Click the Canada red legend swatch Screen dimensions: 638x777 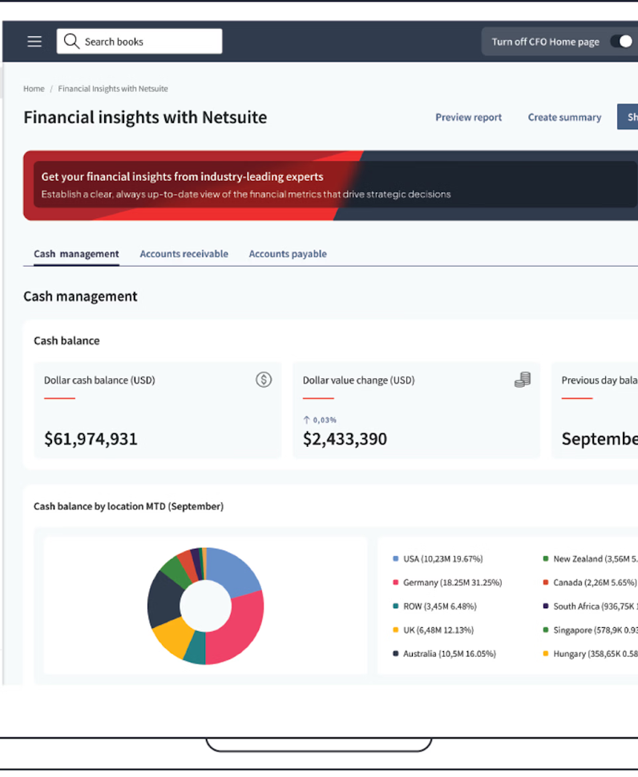(x=546, y=583)
